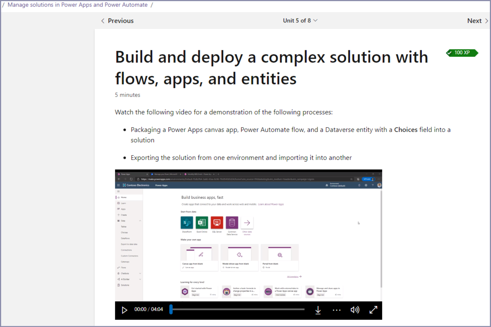Download the video using the download icon
Viewport: 491px width, 327px height.
click(318, 310)
